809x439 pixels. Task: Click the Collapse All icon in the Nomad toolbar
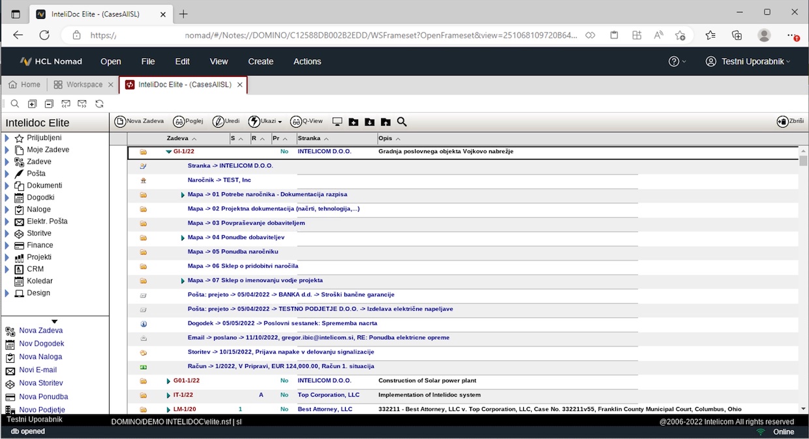(x=49, y=104)
